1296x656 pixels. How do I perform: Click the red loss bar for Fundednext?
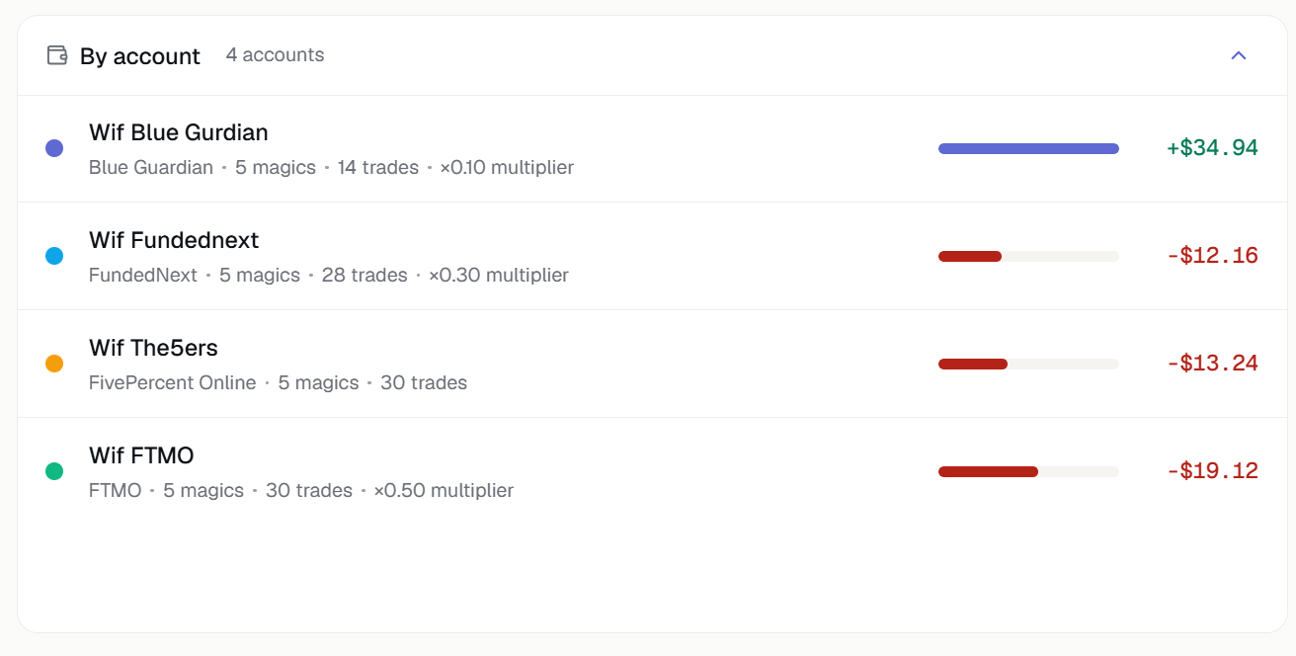(x=970, y=256)
